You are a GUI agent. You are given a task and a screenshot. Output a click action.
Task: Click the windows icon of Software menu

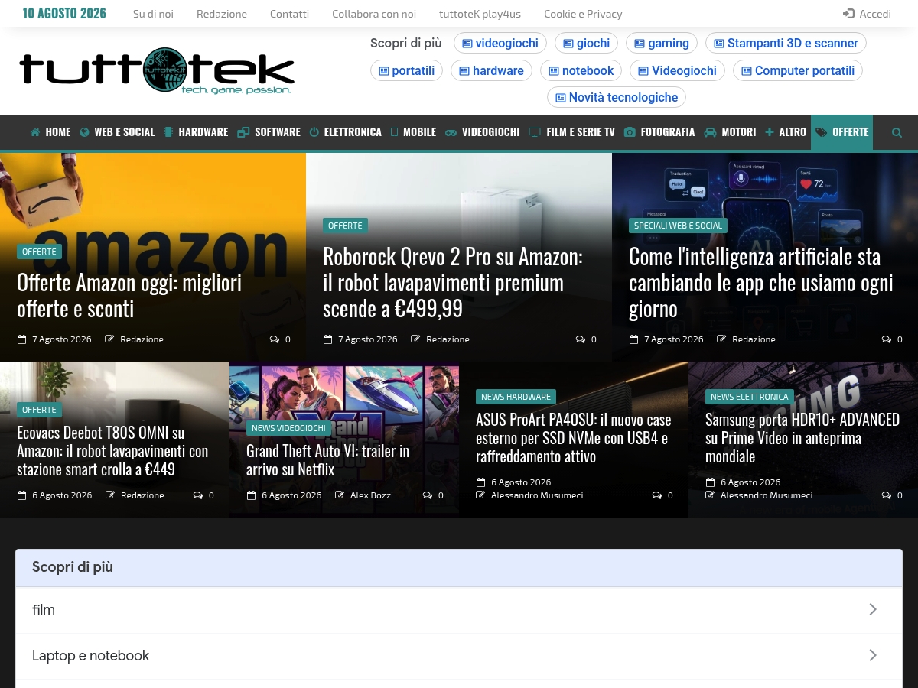(243, 132)
